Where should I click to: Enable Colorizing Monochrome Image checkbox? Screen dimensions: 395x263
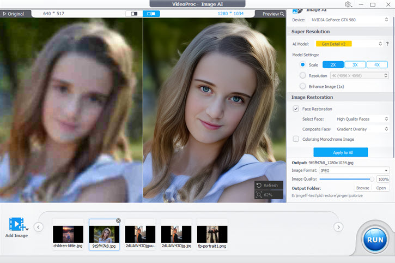[295, 139]
